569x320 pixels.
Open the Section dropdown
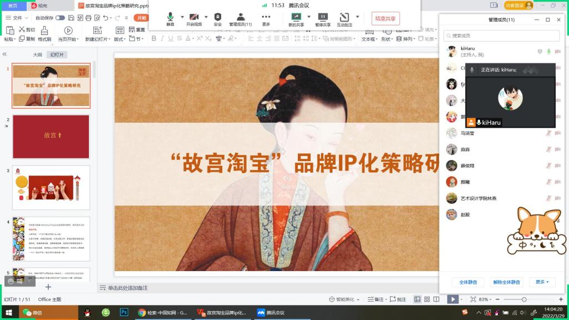137,39
